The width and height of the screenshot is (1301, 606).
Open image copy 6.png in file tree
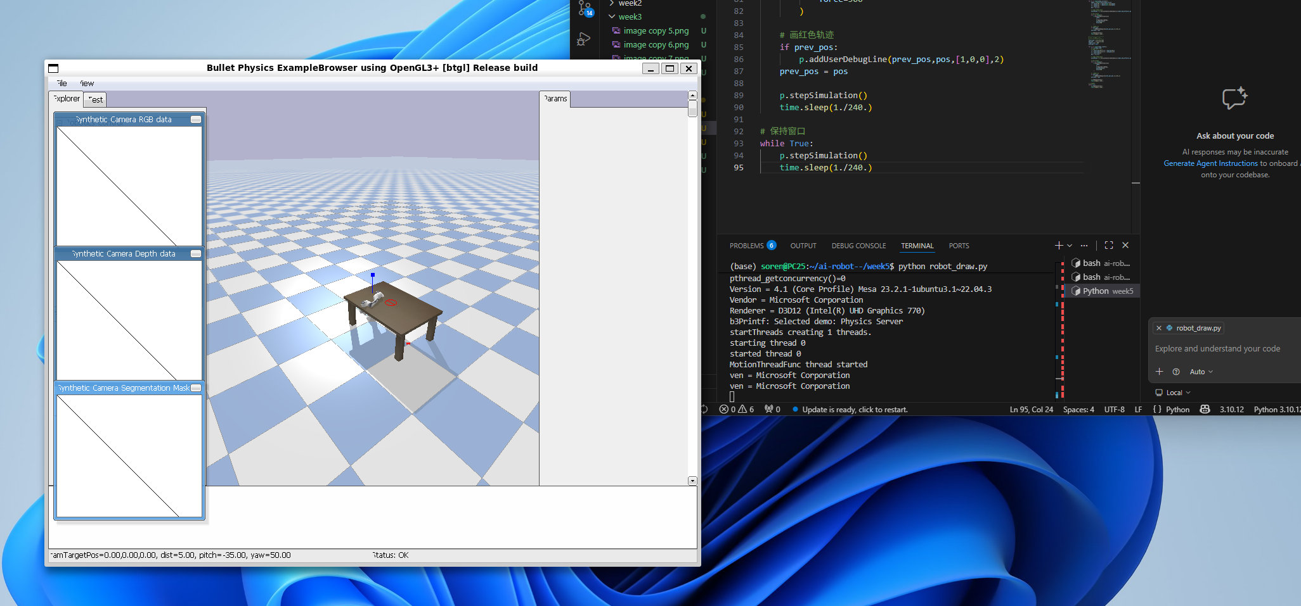(656, 45)
